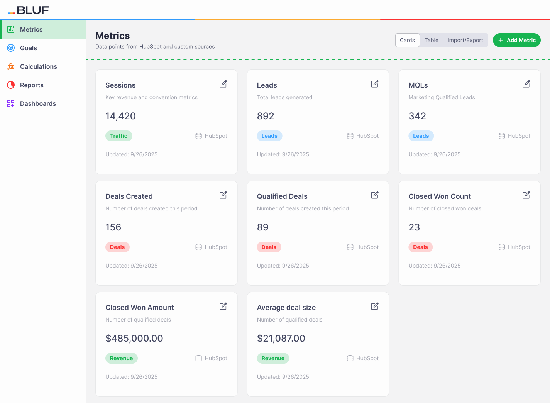The width and height of the screenshot is (550, 403).
Task: Click the Closed Won Count card title
Action: point(440,196)
